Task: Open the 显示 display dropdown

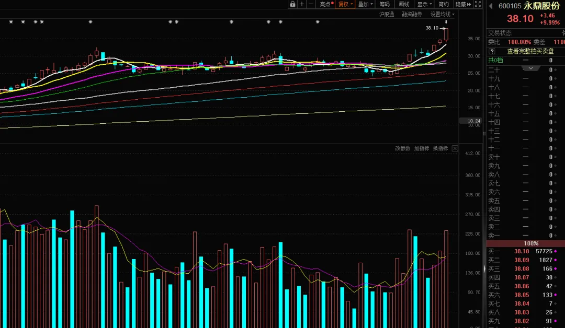Action: coord(424,4)
